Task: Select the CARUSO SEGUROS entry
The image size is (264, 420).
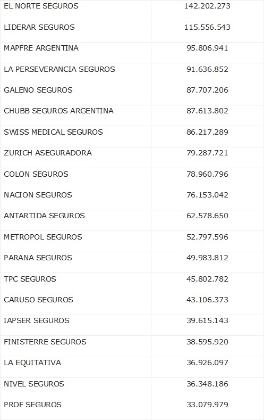Action: [38, 300]
